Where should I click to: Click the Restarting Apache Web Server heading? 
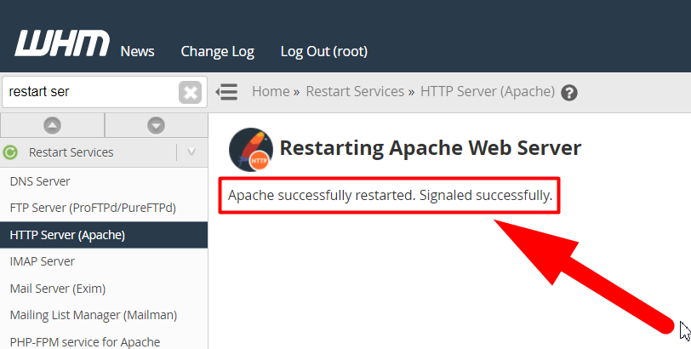click(430, 147)
